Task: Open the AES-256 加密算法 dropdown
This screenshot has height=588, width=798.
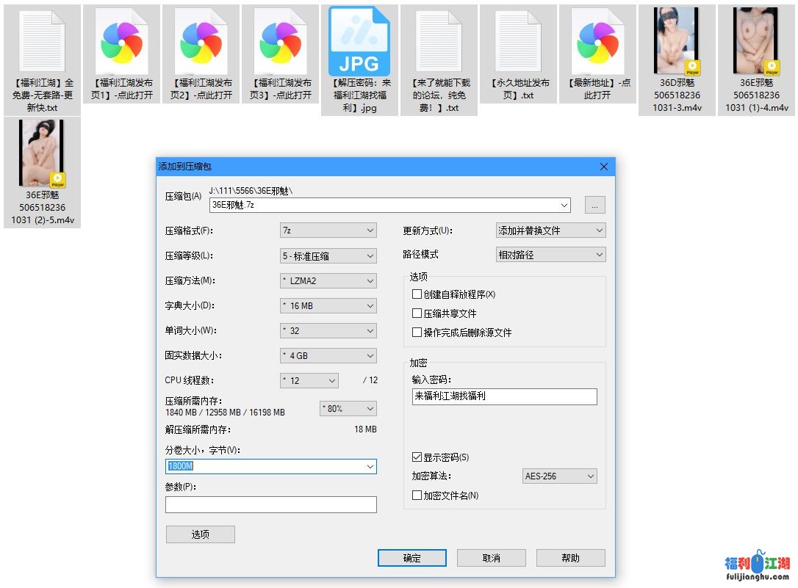Action: pos(559,476)
